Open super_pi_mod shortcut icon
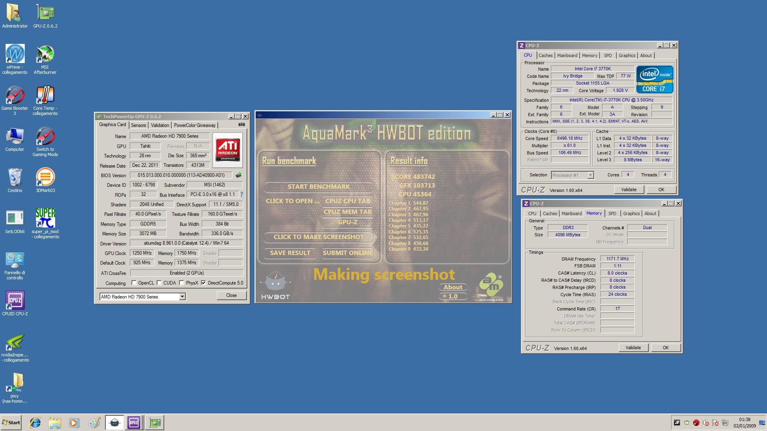Image resolution: width=767 pixels, height=431 pixels. [x=45, y=223]
